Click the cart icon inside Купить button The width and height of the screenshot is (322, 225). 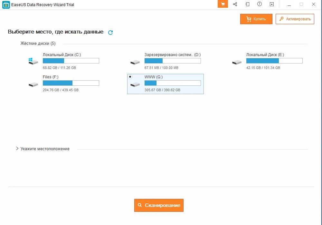pos(249,19)
